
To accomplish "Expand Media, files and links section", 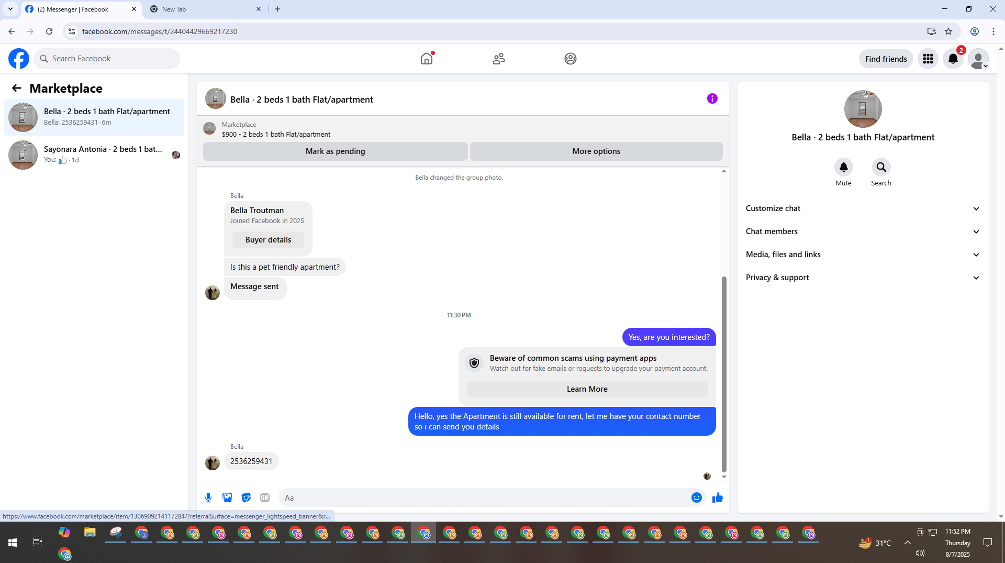I will click(863, 255).
